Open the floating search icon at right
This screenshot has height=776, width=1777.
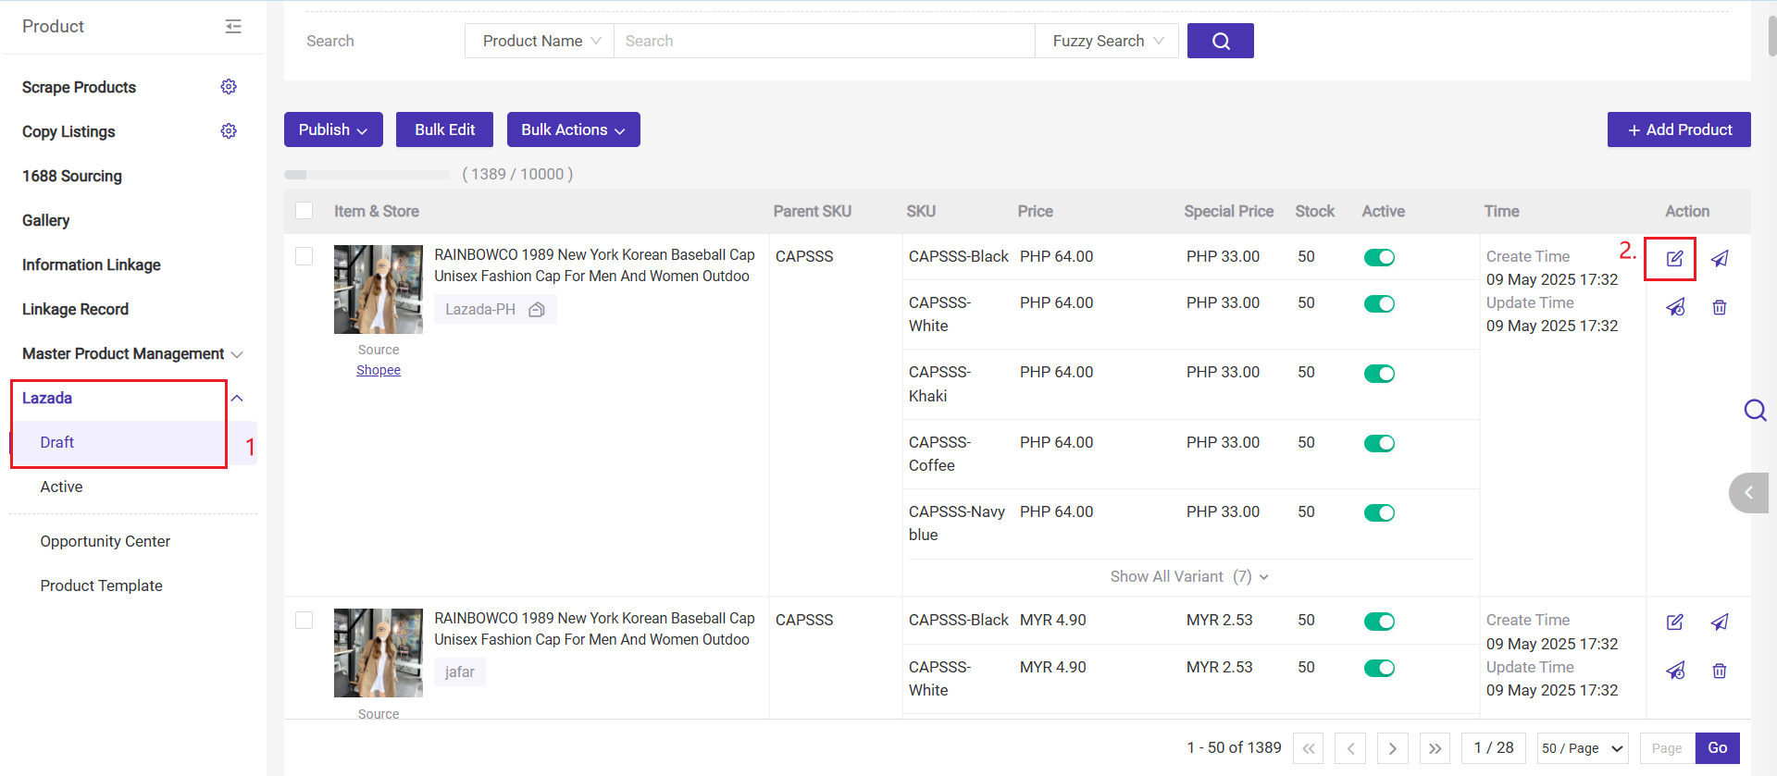coord(1755,410)
